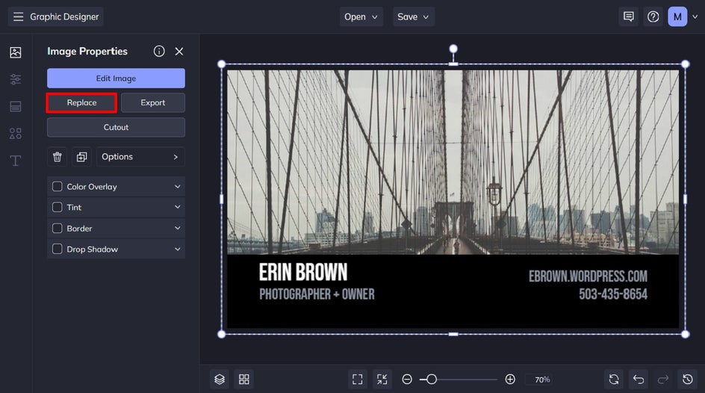Enable the Color Overlay checkbox

58,187
